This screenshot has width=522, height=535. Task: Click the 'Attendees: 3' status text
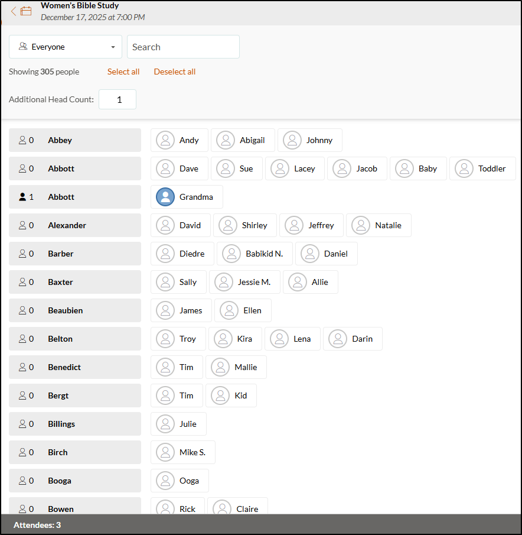[x=37, y=525]
